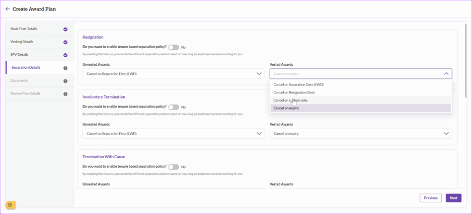Open the Review Plan Details step
Screen dimensions: 472x214
[x=40, y=93]
